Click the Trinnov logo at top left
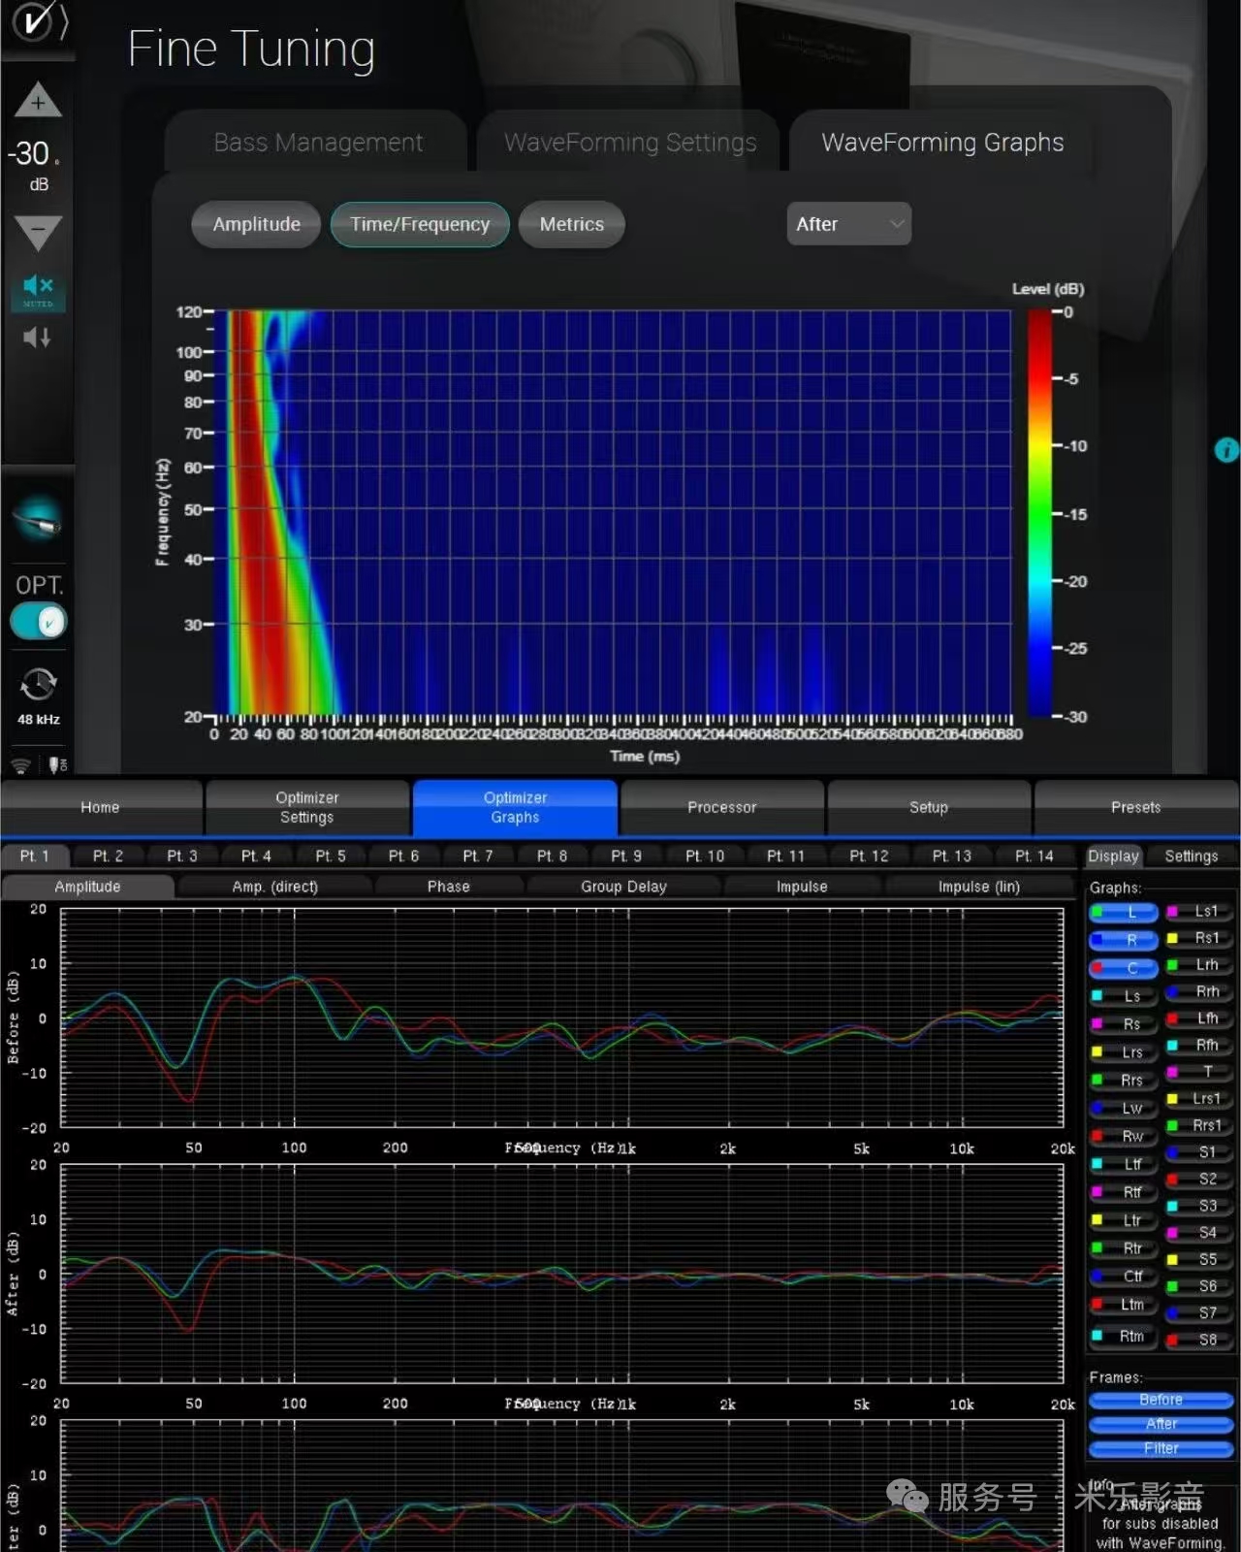The width and height of the screenshot is (1241, 1552). [31, 21]
